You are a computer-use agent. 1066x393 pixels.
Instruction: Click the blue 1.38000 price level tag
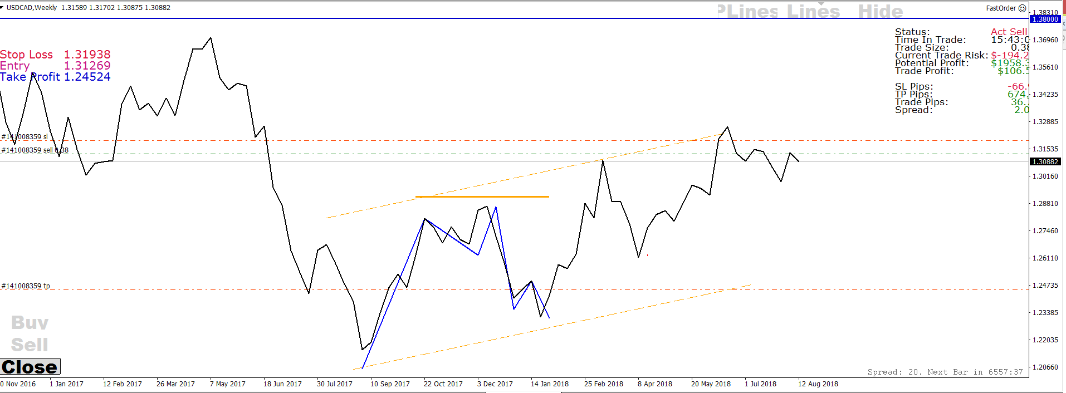click(x=1045, y=19)
